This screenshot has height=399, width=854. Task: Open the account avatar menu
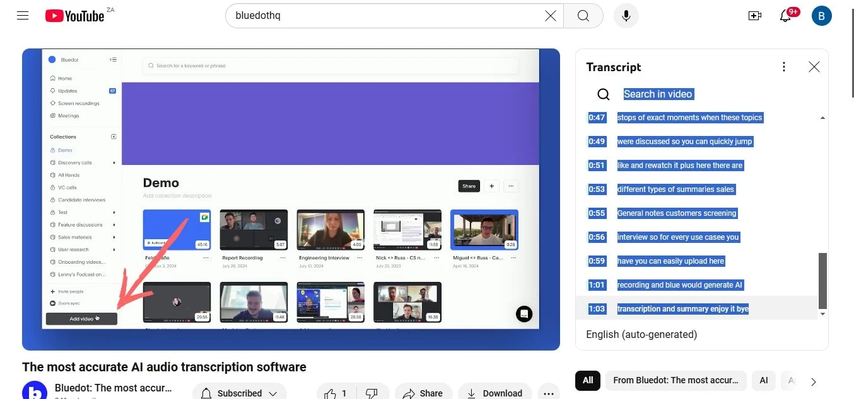tap(821, 16)
